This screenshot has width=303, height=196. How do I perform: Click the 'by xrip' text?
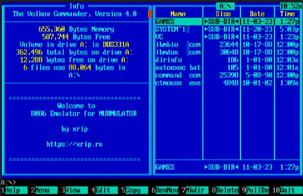tap(75, 129)
